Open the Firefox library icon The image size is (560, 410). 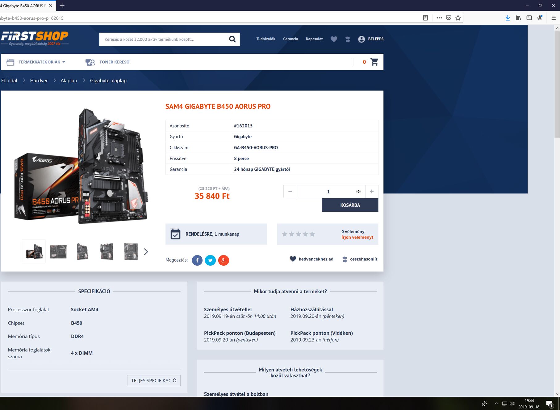click(518, 18)
